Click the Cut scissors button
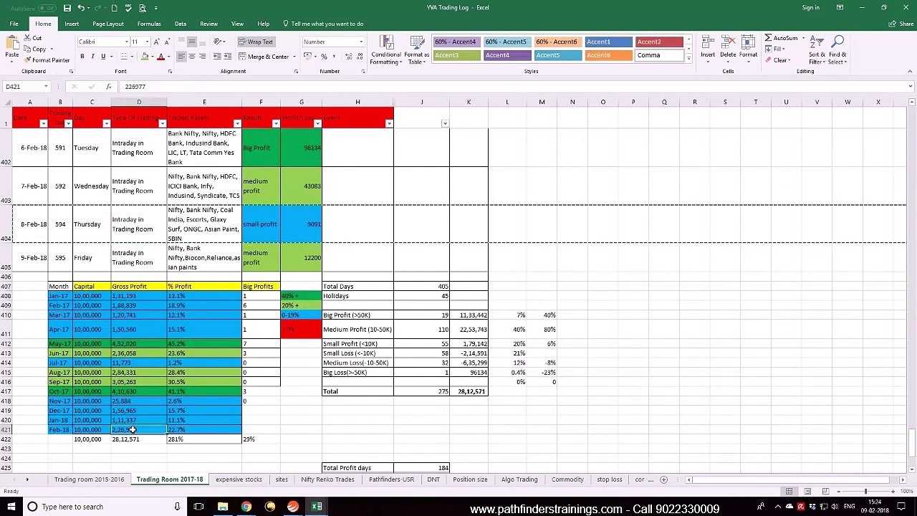917x516 pixels. click(x=33, y=38)
